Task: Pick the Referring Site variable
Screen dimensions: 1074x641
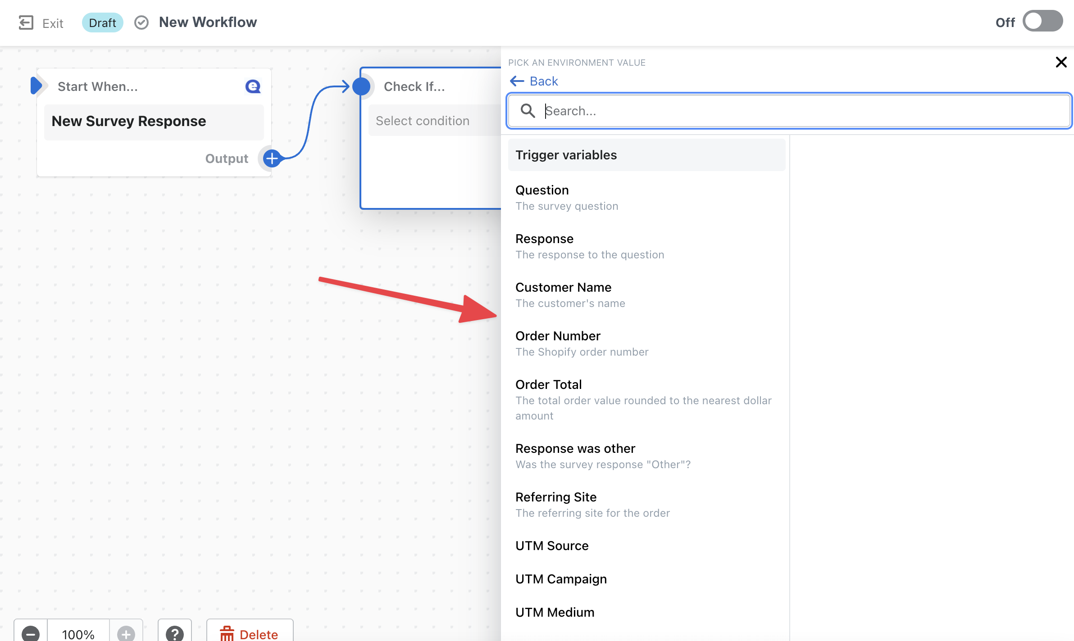Action: 646,505
